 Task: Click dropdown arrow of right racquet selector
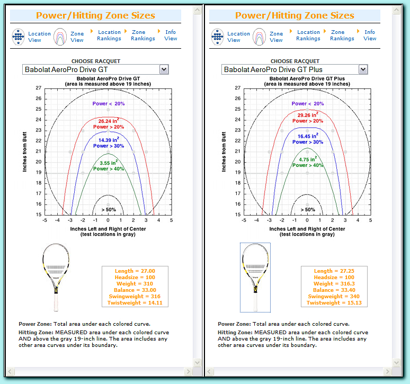(x=363, y=69)
